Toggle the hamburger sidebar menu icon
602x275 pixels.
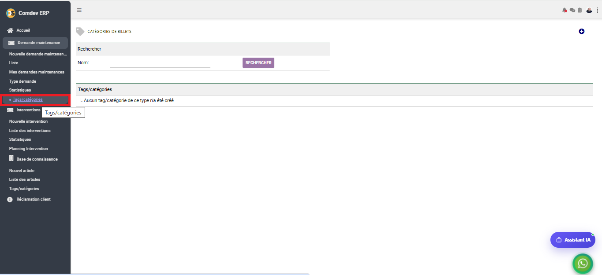[x=79, y=10]
